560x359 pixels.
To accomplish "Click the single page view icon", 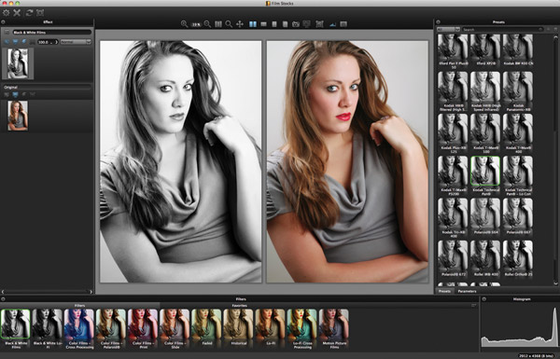I will (285, 24).
